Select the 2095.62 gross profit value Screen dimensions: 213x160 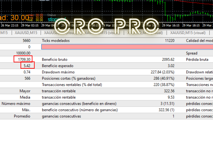coord(168,59)
